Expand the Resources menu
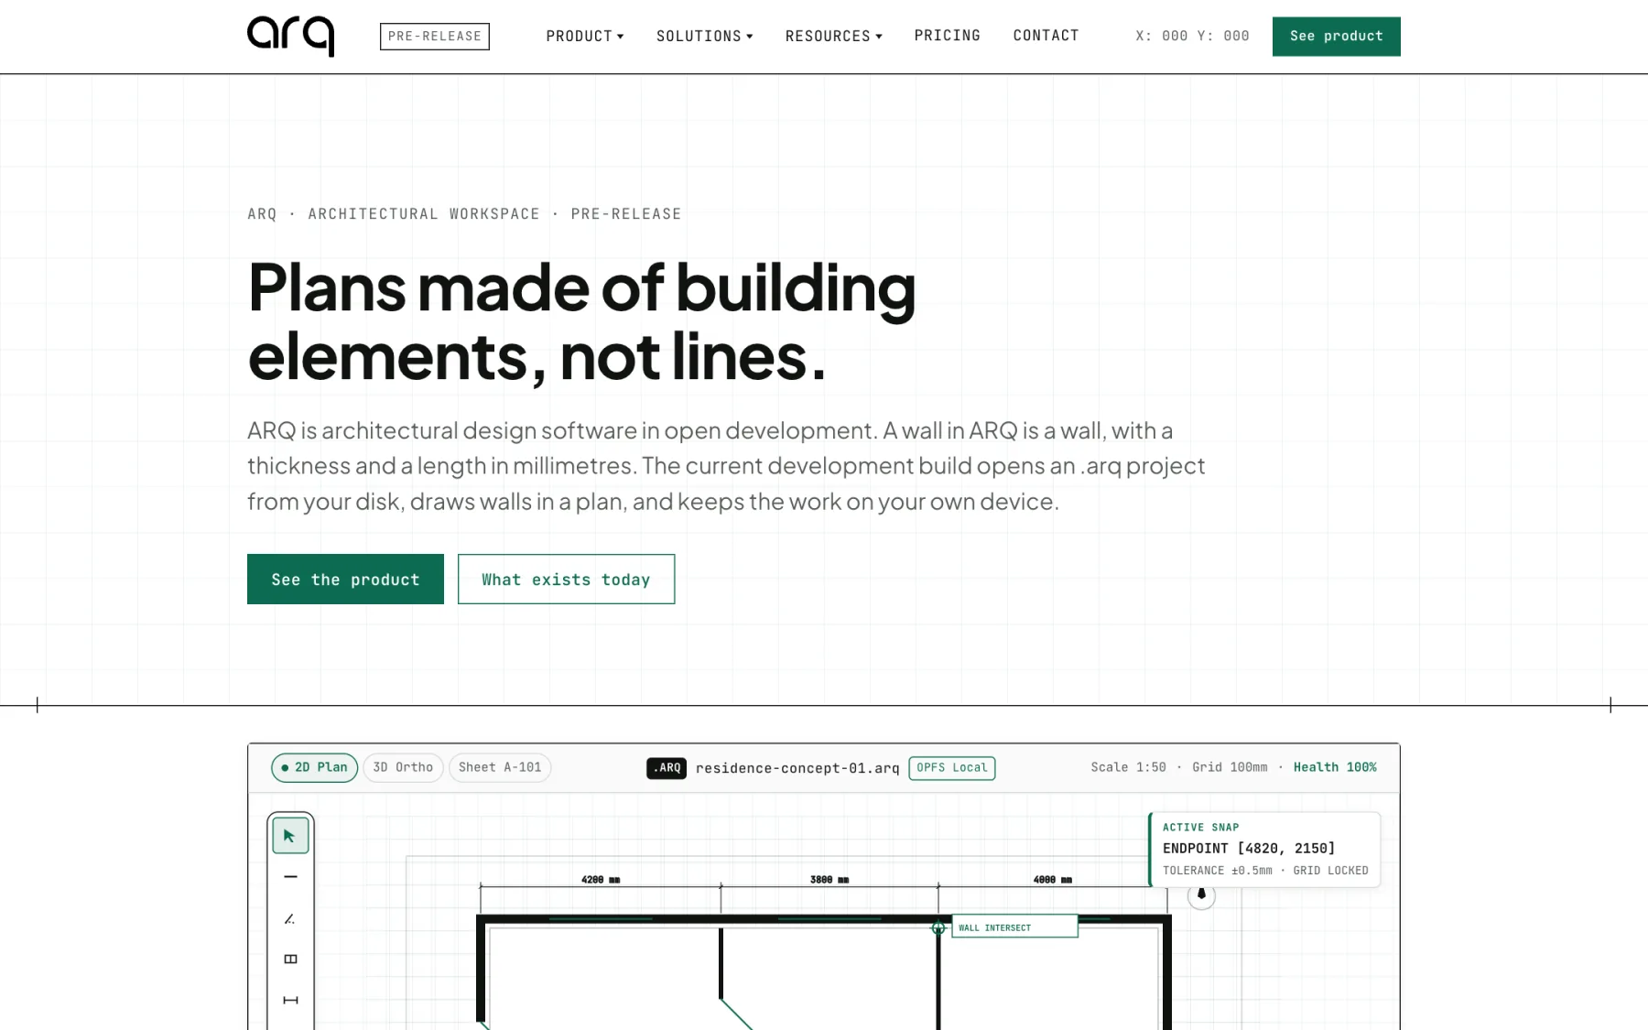Screen dimensions: 1648x1030 point(834,36)
